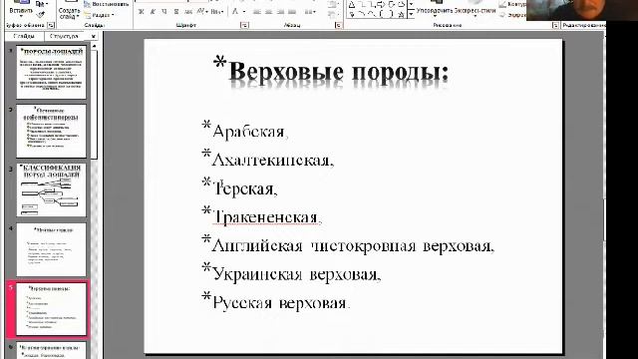Pick the curve line shape in the gallery
Image resolution: width=638 pixels, height=359 pixels.
click(371, 14)
